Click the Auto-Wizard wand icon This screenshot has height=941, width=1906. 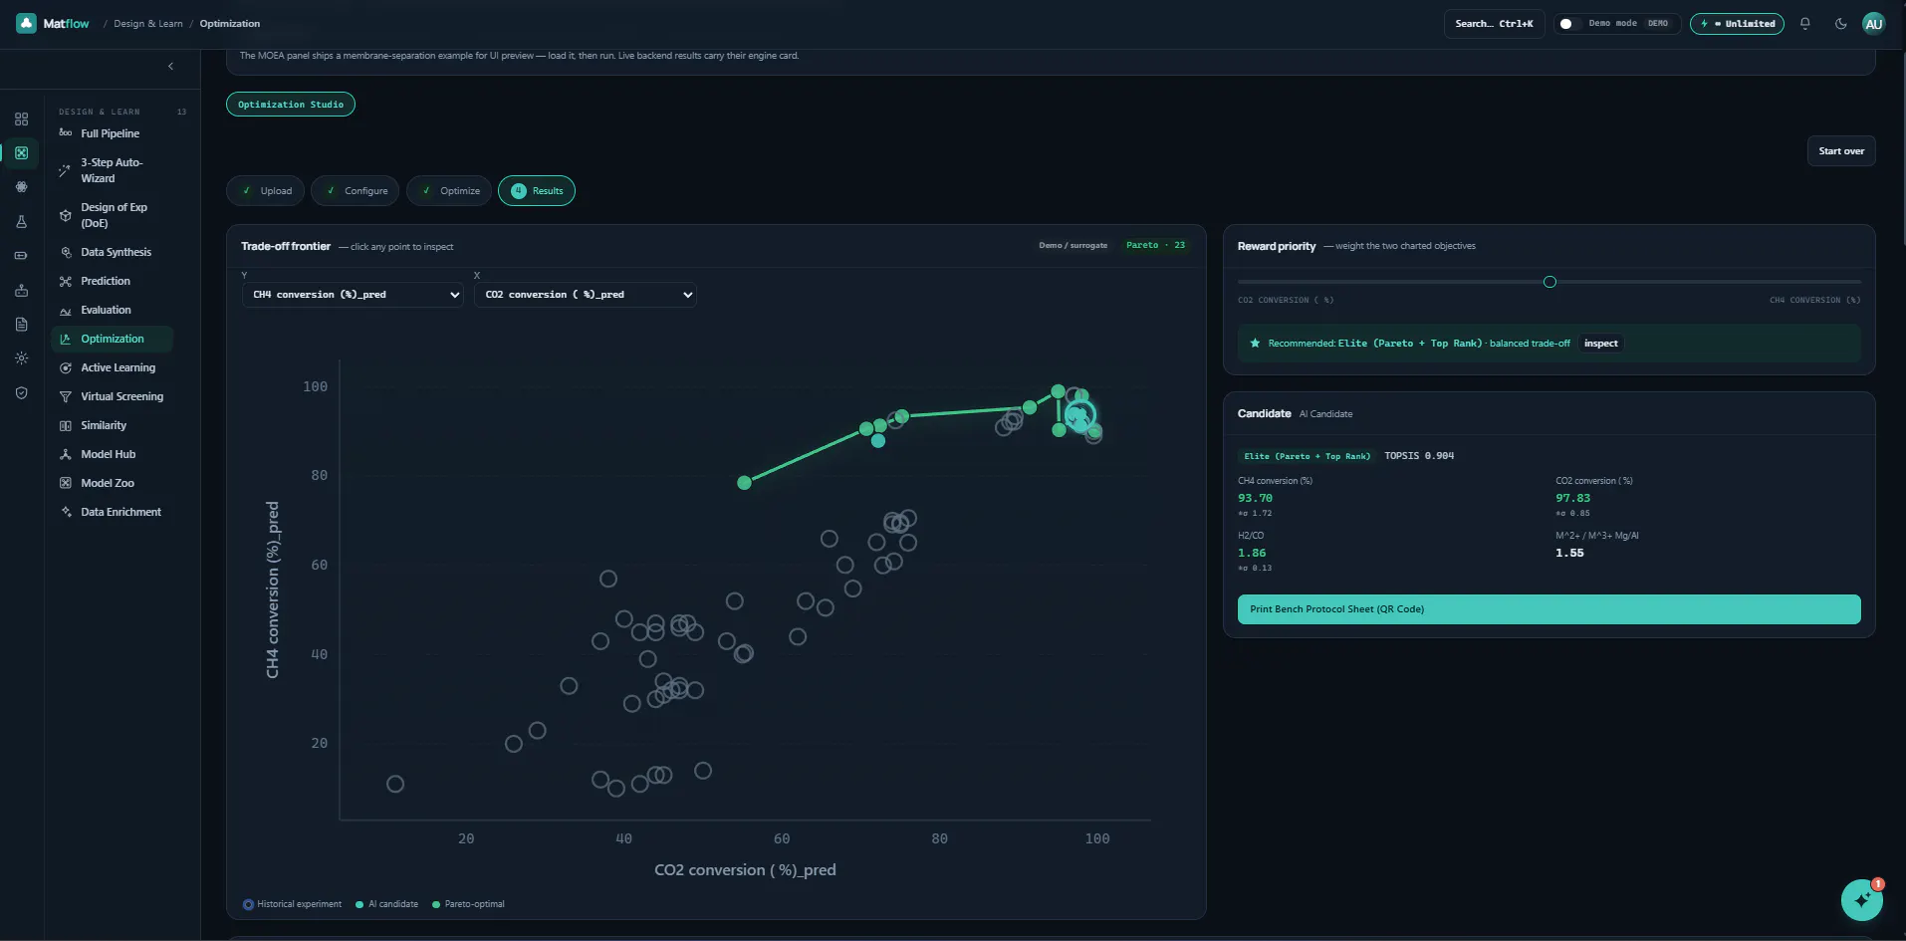(66, 170)
